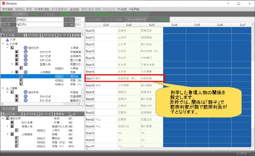Select the モデル定義 panel tab
255x156 pixels.
9,109
